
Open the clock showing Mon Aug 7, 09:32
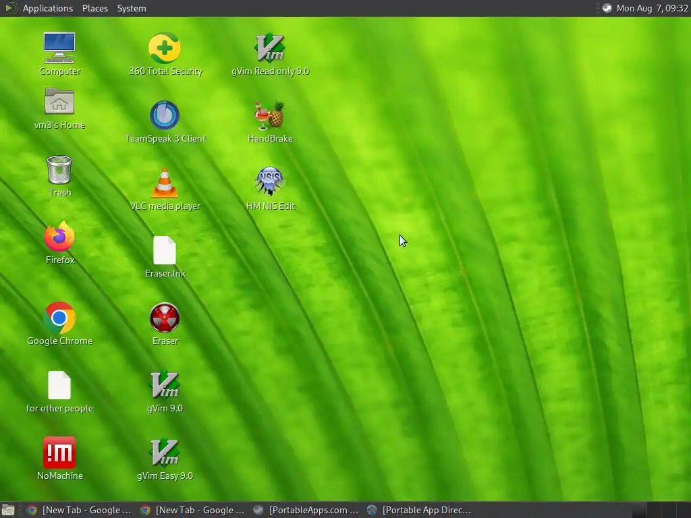(653, 8)
